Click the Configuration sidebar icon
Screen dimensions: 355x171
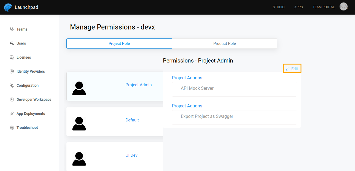coord(12,86)
